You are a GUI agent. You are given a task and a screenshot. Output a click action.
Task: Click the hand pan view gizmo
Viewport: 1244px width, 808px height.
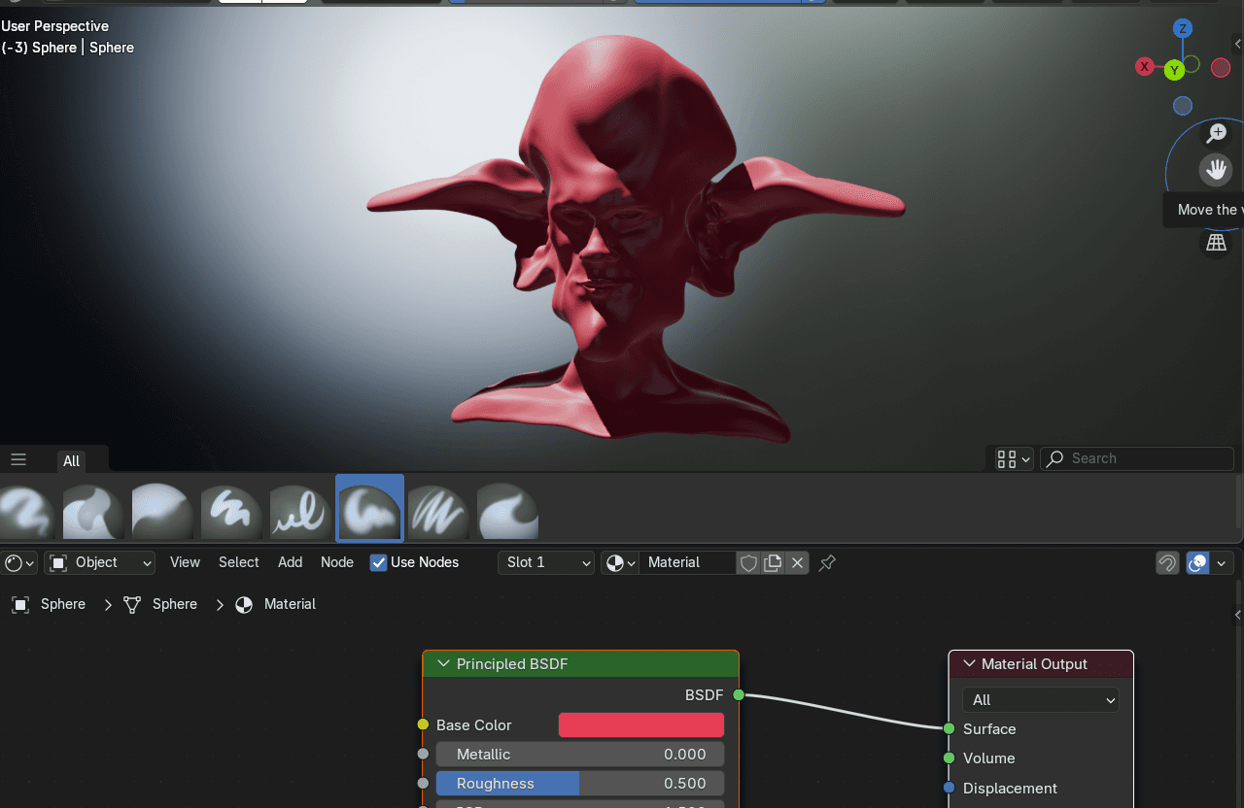click(x=1216, y=171)
